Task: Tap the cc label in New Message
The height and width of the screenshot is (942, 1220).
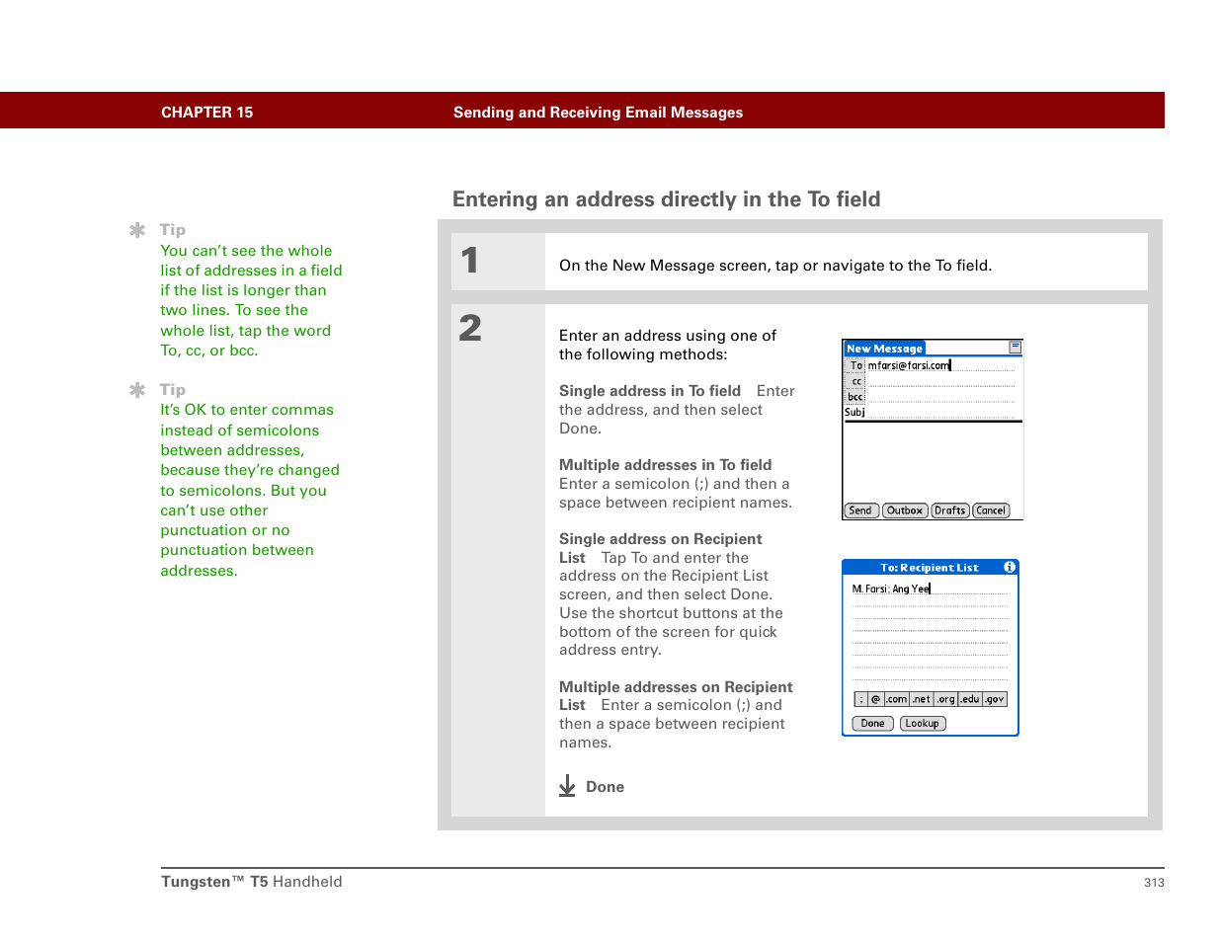Action: [x=856, y=381]
